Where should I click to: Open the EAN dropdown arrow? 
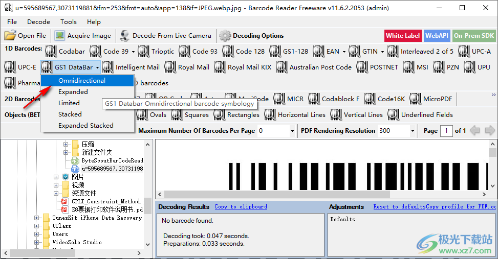[x=344, y=52]
